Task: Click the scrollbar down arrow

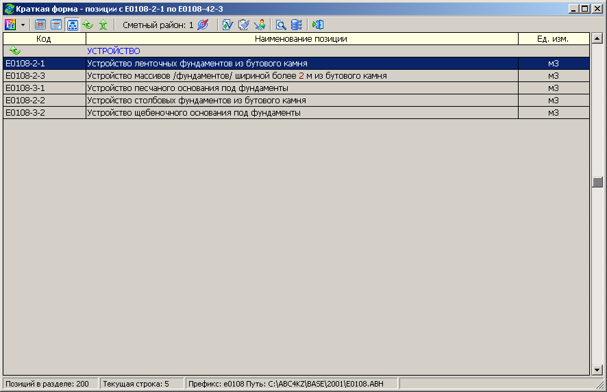Action: [x=597, y=370]
